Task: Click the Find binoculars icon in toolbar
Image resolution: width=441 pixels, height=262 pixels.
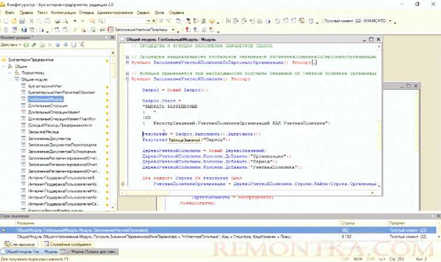Action: [92, 21]
